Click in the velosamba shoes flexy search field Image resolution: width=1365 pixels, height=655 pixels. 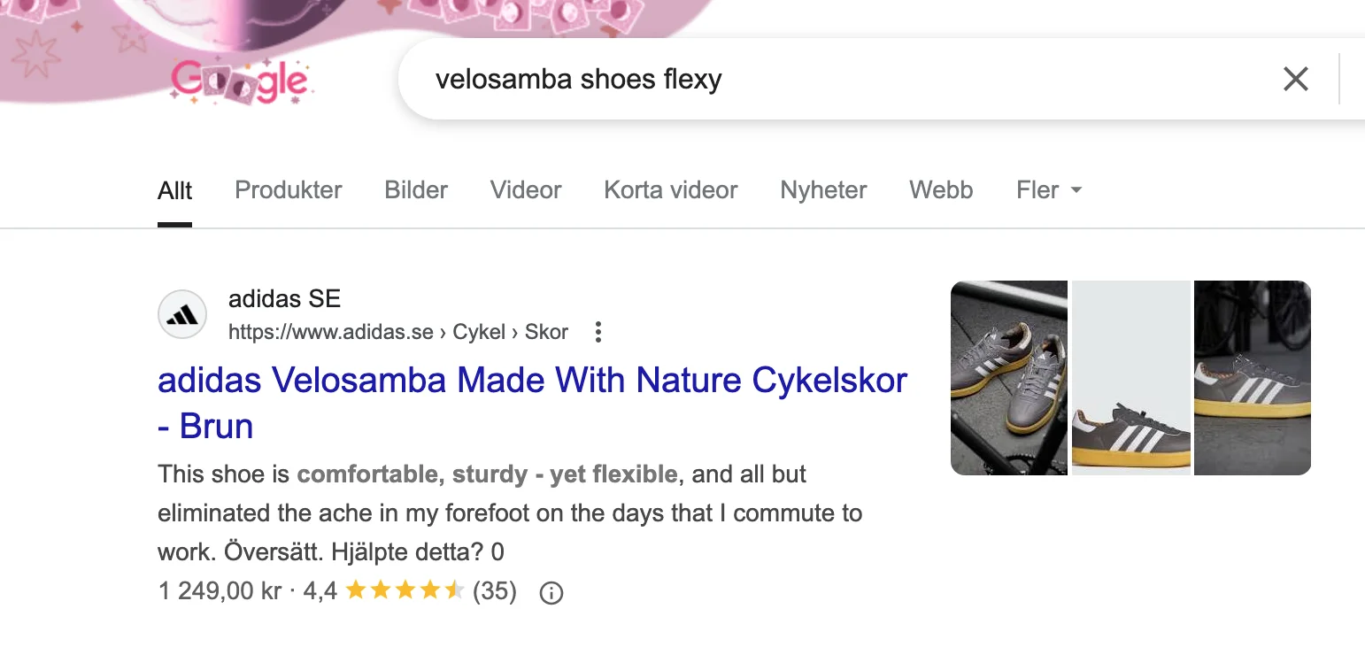(x=797, y=80)
